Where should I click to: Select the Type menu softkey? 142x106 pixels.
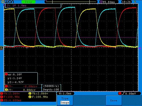pyautogui.click(x=65, y=100)
